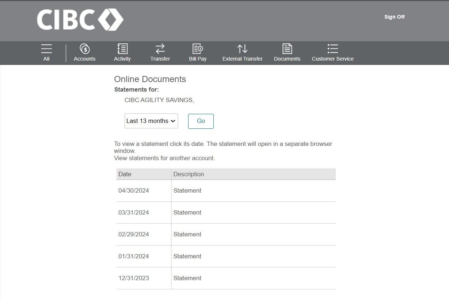Open the All menu hamburger icon

46,49
